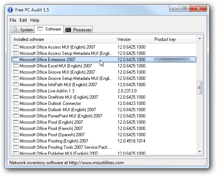Select Microsoft Office Proofing Tools 2007 Service Pack entry
Viewport: 217px width, 176px height.
(66, 147)
